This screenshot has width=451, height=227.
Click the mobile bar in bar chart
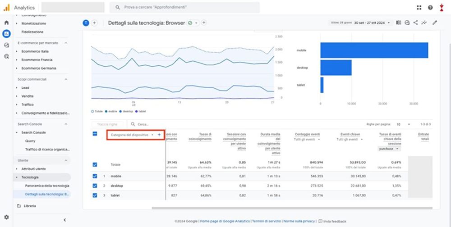374,50
